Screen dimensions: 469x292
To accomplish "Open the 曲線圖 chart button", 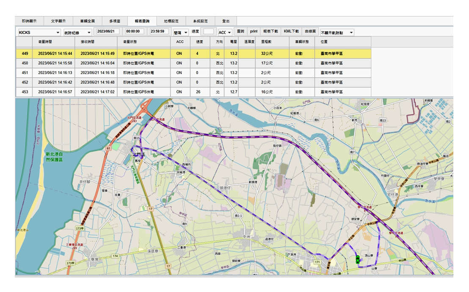I will (310, 31).
